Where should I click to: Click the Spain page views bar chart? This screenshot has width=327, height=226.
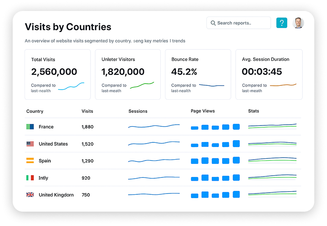tap(215, 161)
